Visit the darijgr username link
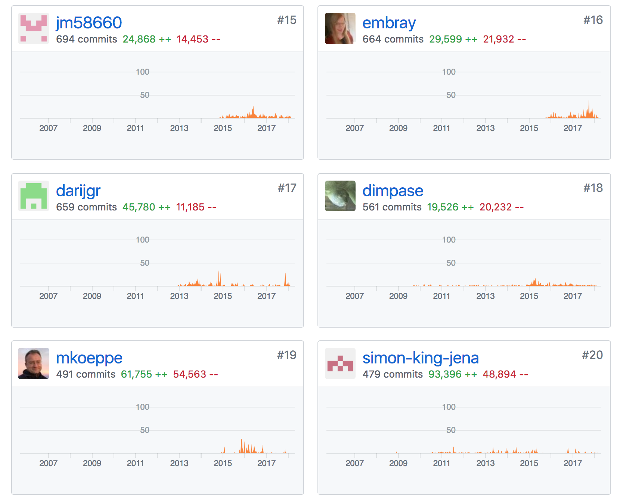 [x=78, y=191]
